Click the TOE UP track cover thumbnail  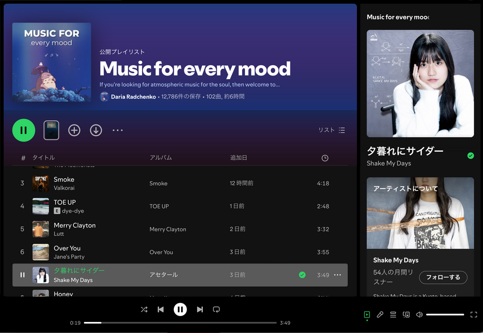[x=41, y=206]
